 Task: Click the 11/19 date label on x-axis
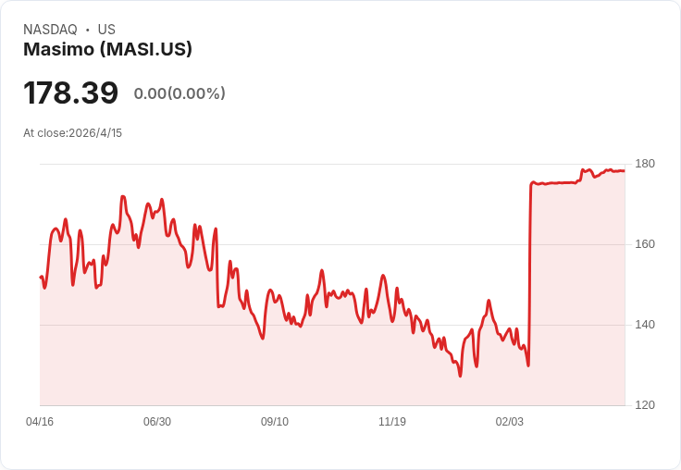(392, 421)
